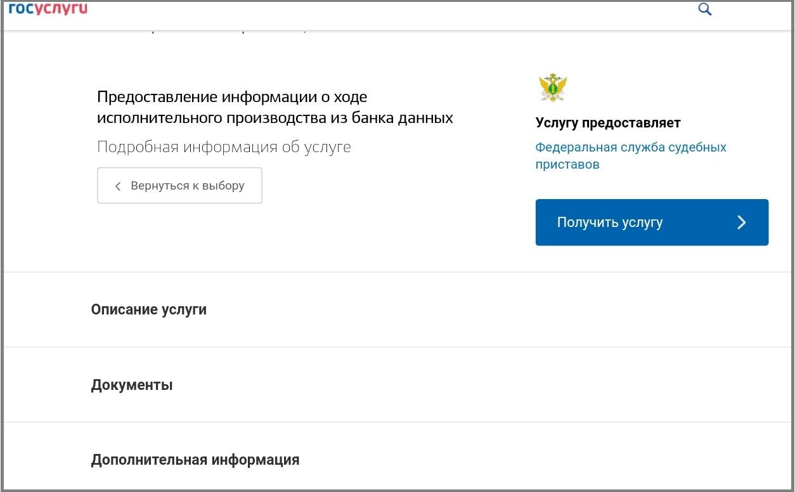Click the left chevron in Вернуться к выбору
795x492 pixels.
pos(118,186)
